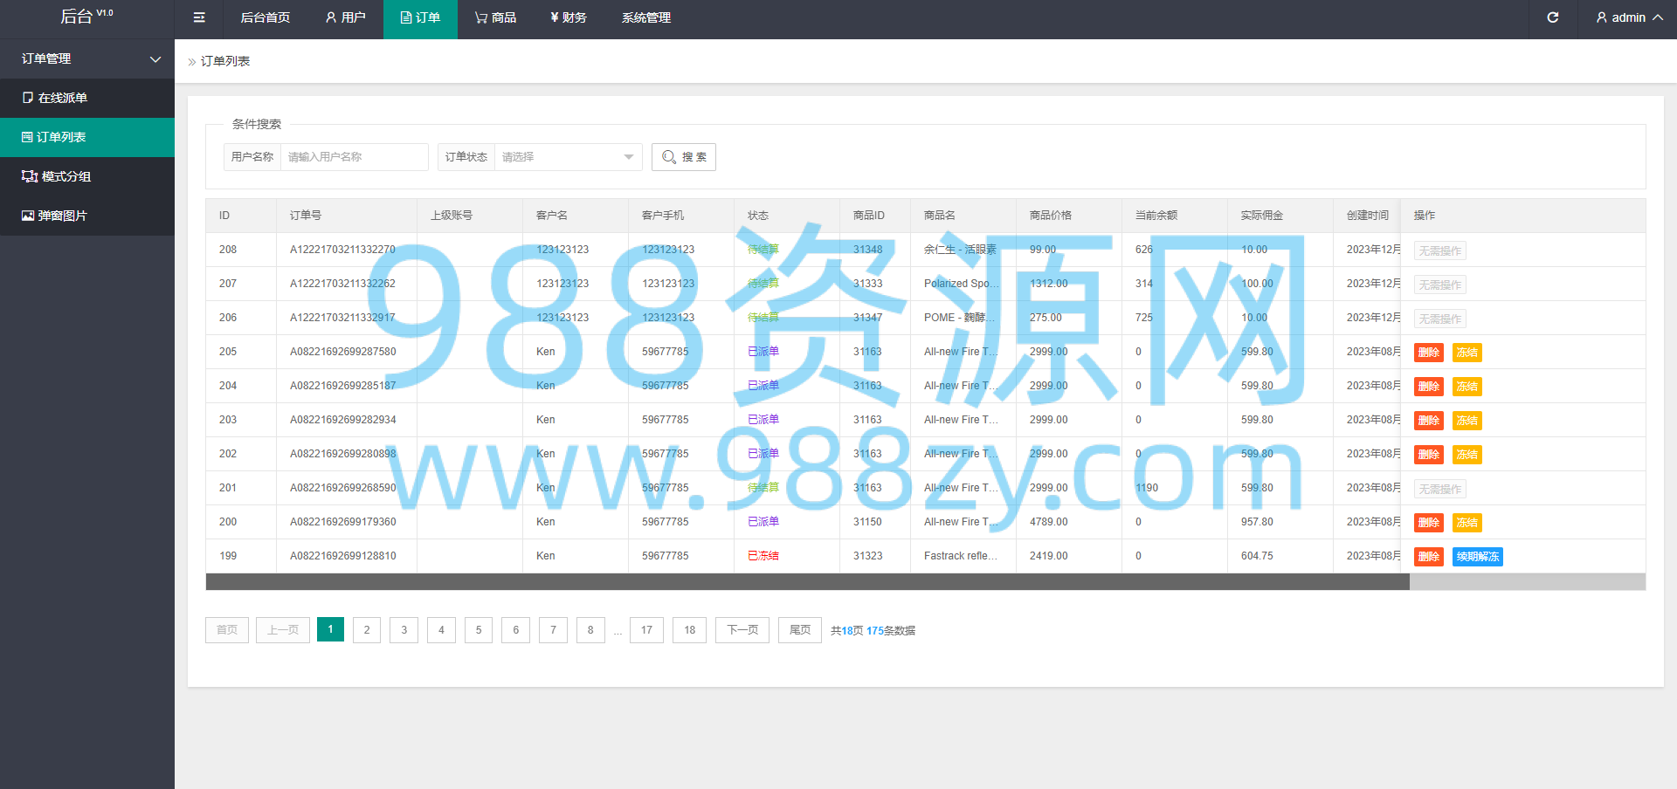Go to 后台首页 tab
This screenshot has width=1677, height=789.
[x=266, y=17]
